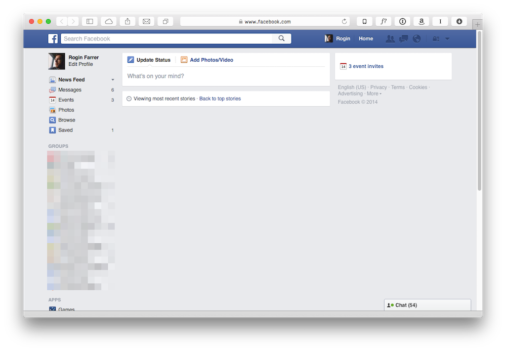Expand the More footer dropdown

(x=374, y=94)
